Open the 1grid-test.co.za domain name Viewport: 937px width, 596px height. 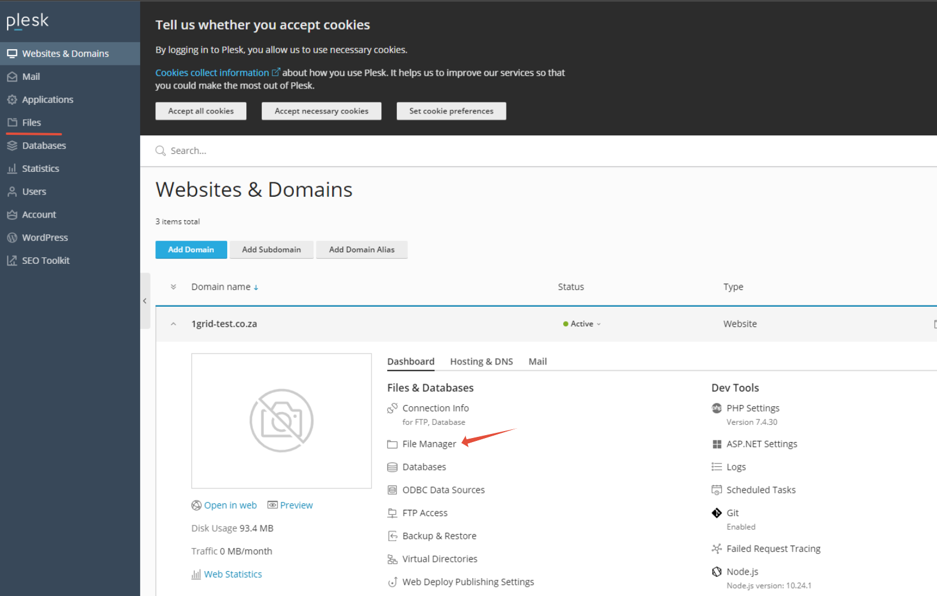pyautogui.click(x=224, y=324)
